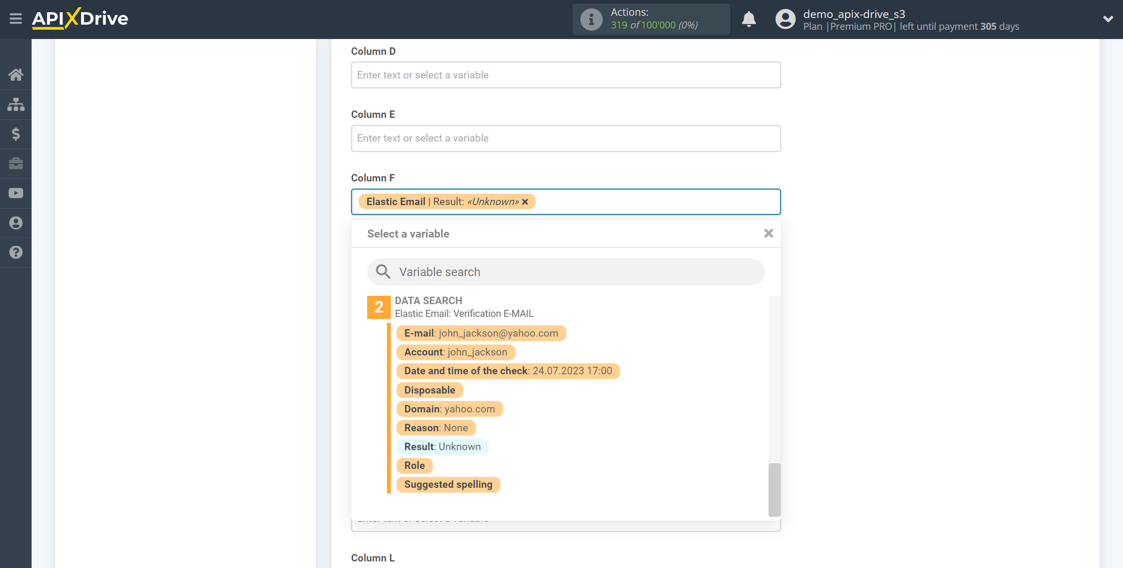Expand the account dropdown chevron
The image size is (1123, 568).
coord(1108,19)
